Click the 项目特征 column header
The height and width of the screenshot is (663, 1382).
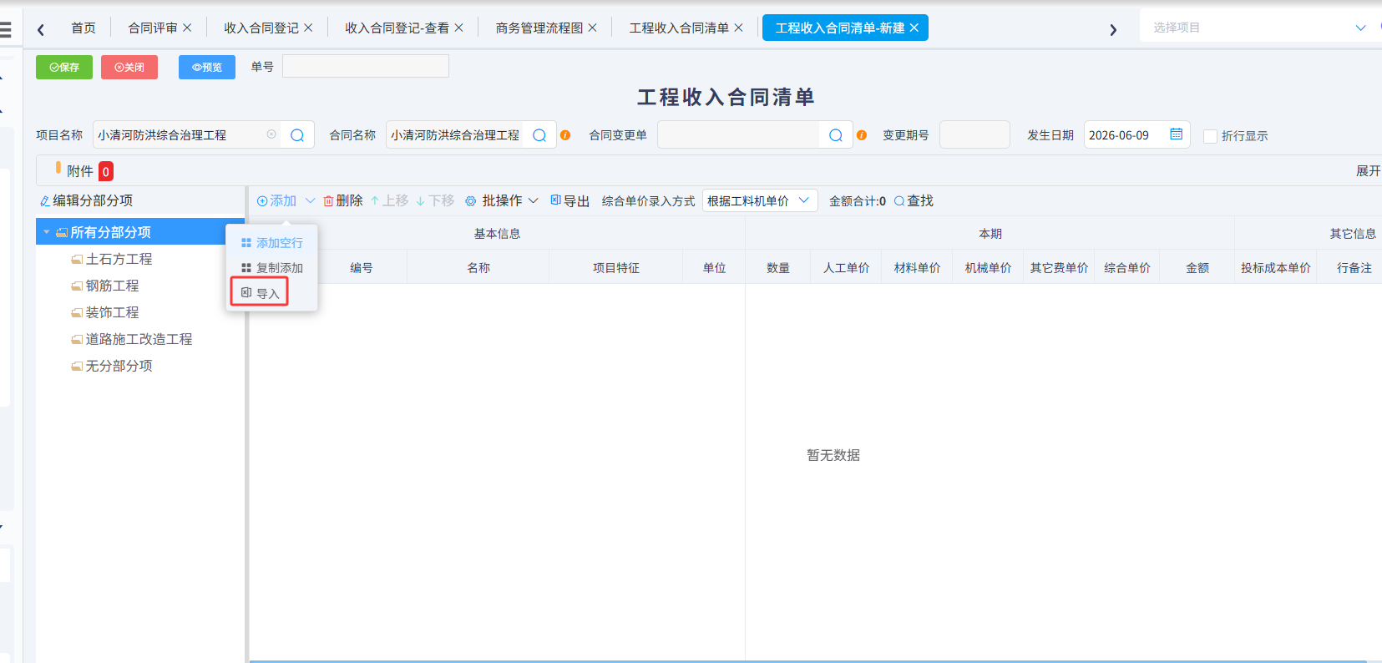tap(616, 267)
